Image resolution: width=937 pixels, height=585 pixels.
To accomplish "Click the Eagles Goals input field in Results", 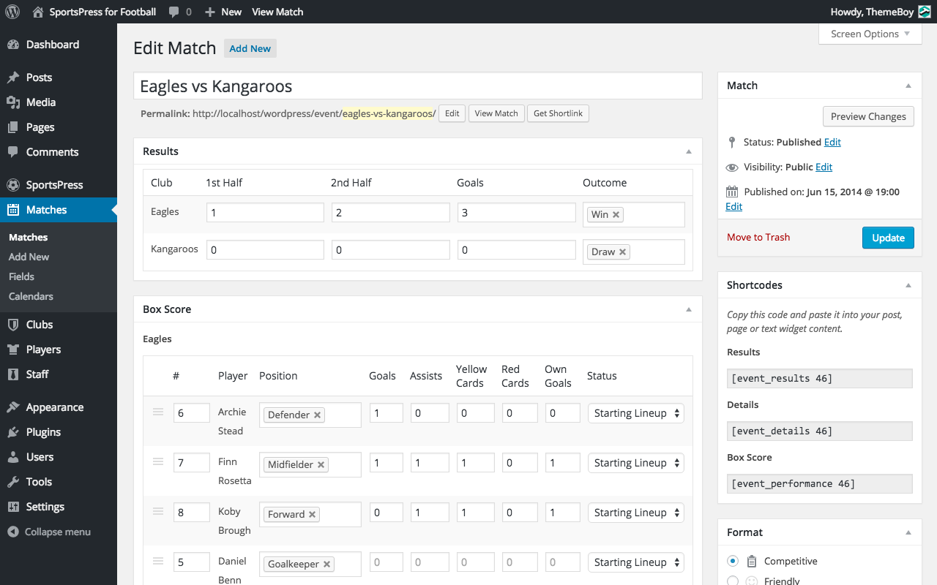I will coord(516,213).
